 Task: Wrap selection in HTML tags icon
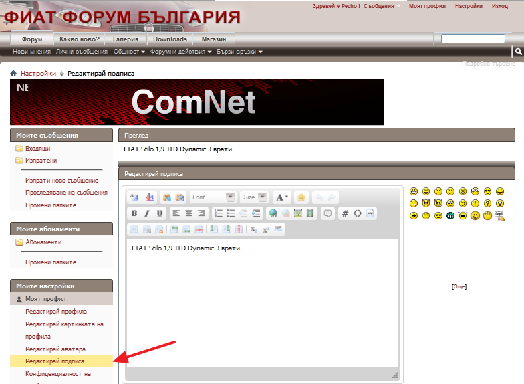tap(358, 214)
